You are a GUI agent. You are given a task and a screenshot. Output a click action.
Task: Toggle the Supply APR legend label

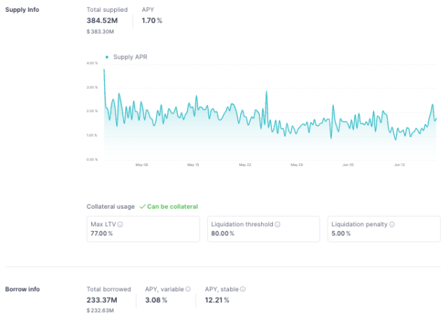[x=129, y=57]
